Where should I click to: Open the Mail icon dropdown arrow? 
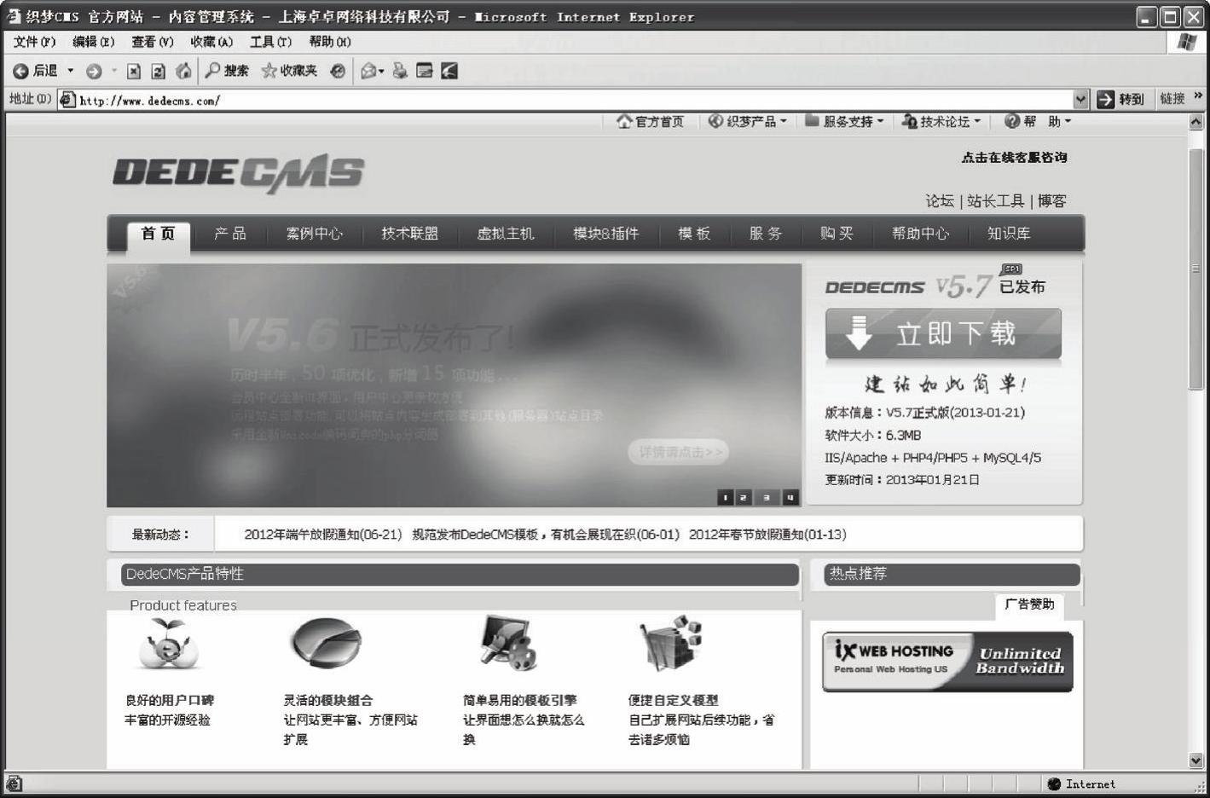click(381, 72)
